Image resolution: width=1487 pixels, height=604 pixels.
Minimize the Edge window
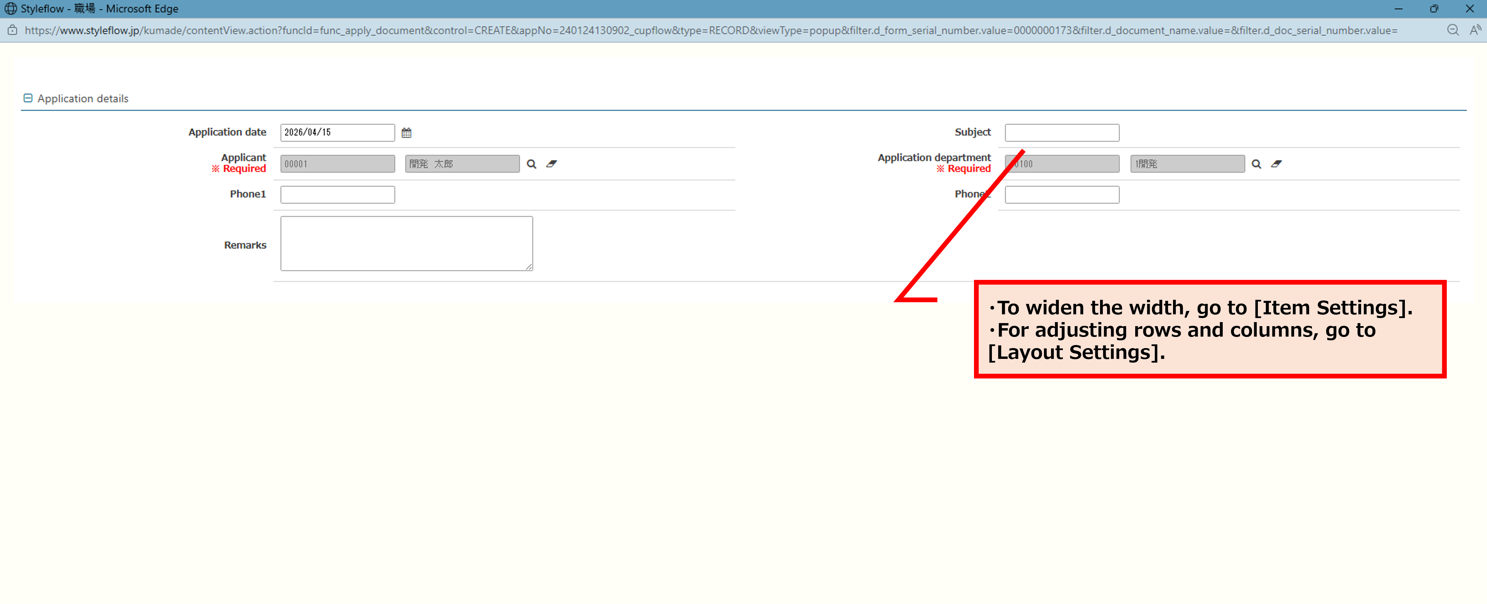tap(1398, 9)
